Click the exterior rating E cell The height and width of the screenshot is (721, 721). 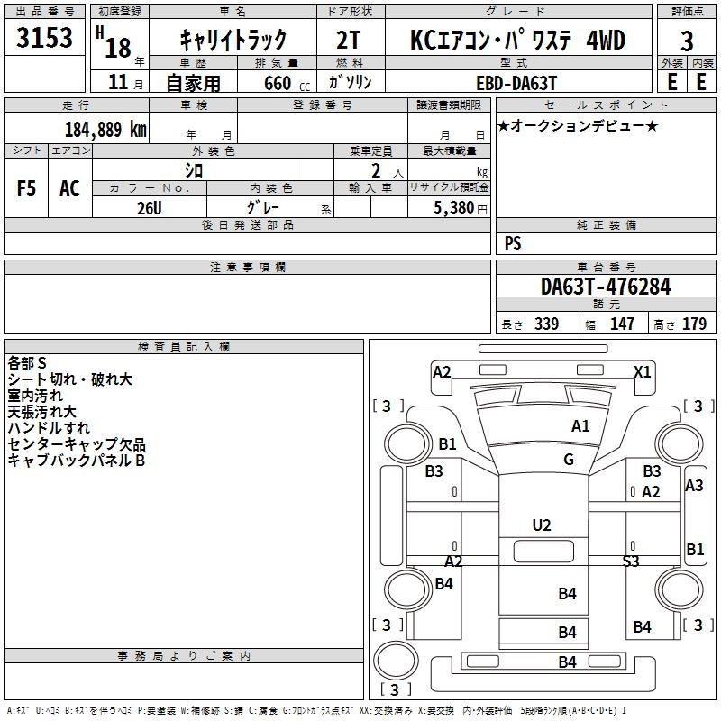(671, 82)
